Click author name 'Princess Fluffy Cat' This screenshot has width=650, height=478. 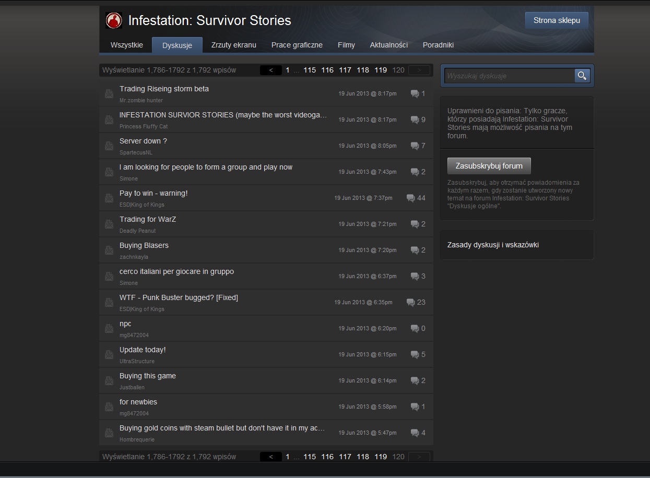click(x=144, y=126)
